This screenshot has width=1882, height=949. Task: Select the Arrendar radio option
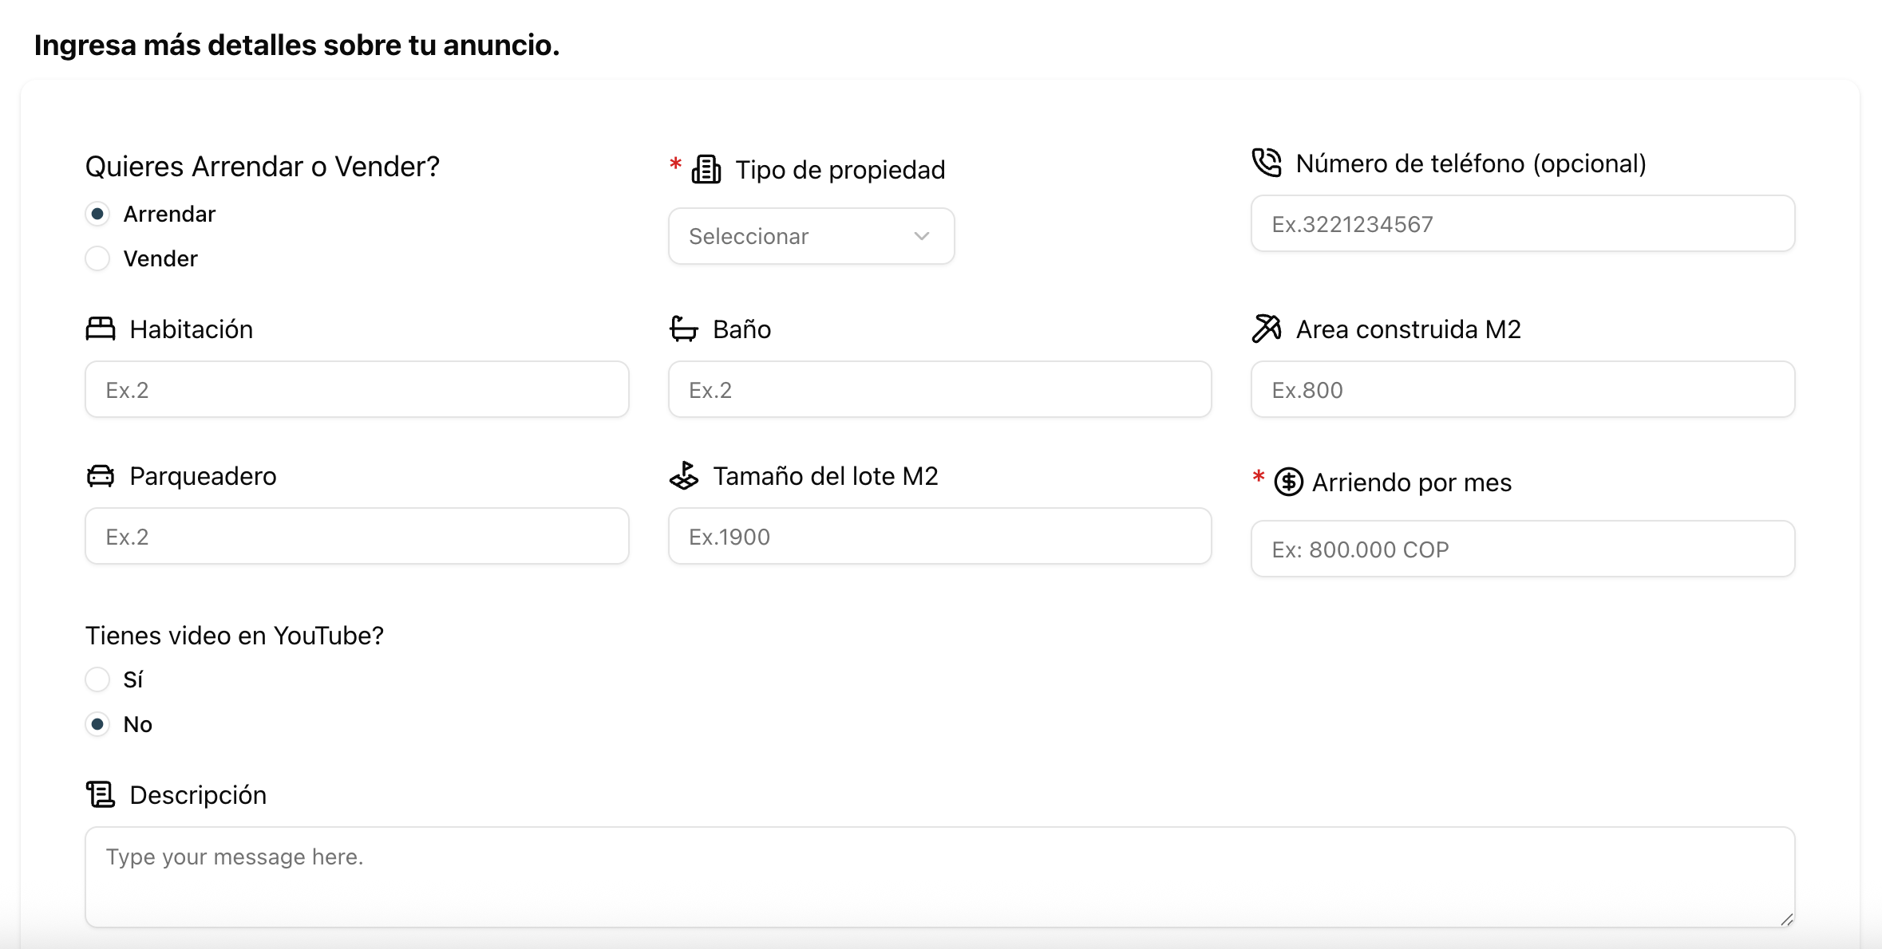pos(97,213)
